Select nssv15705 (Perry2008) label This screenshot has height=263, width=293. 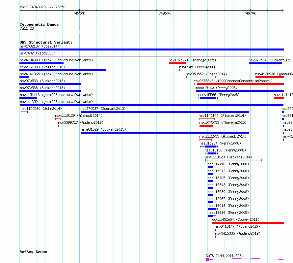tap(228, 178)
